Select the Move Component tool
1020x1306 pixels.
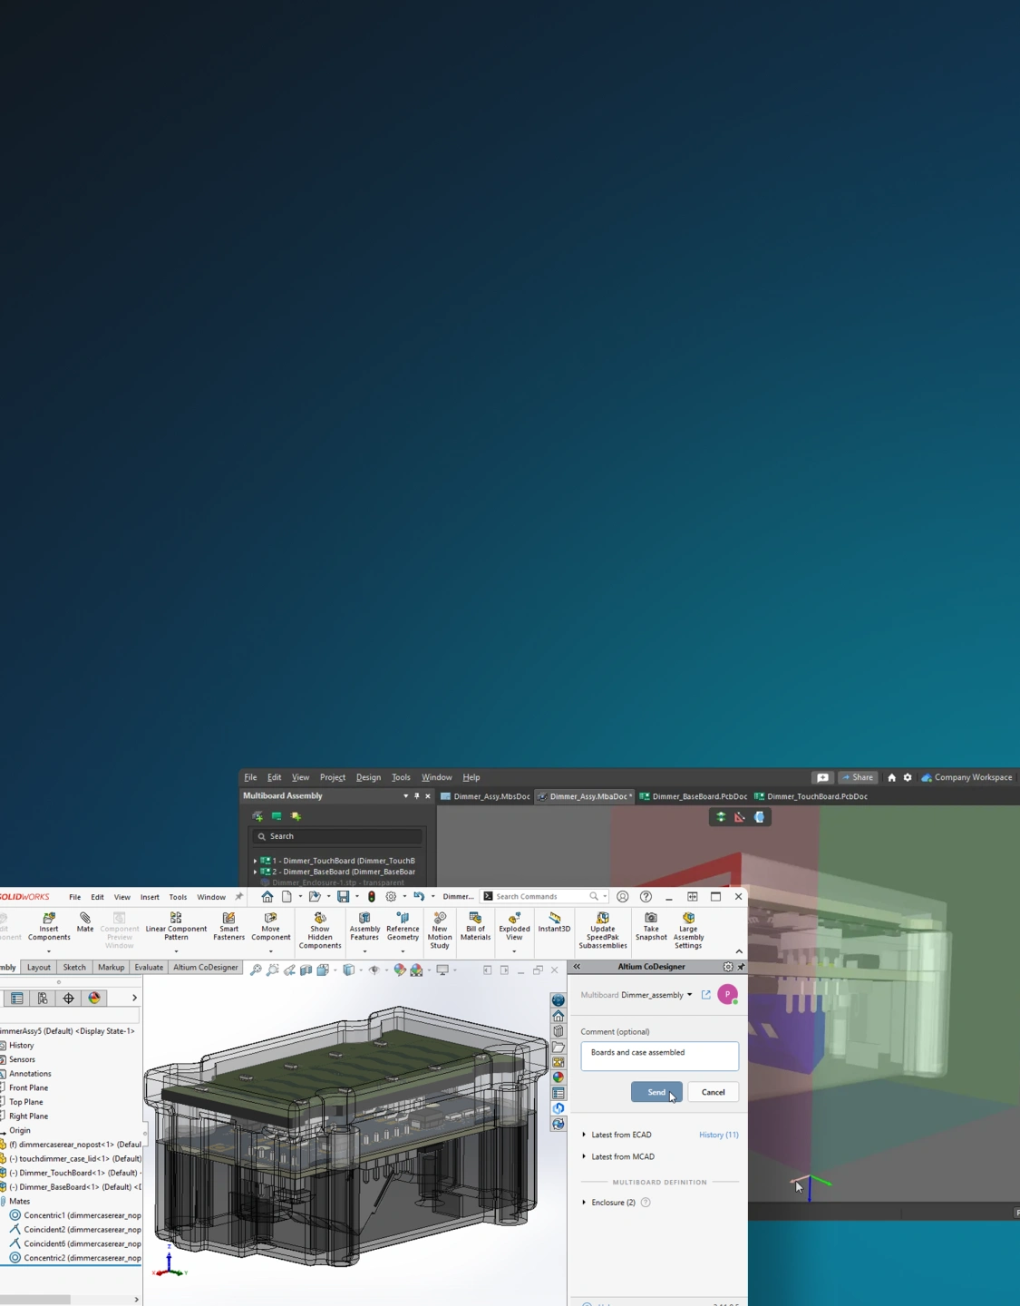pyautogui.click(x=270, y=926)
